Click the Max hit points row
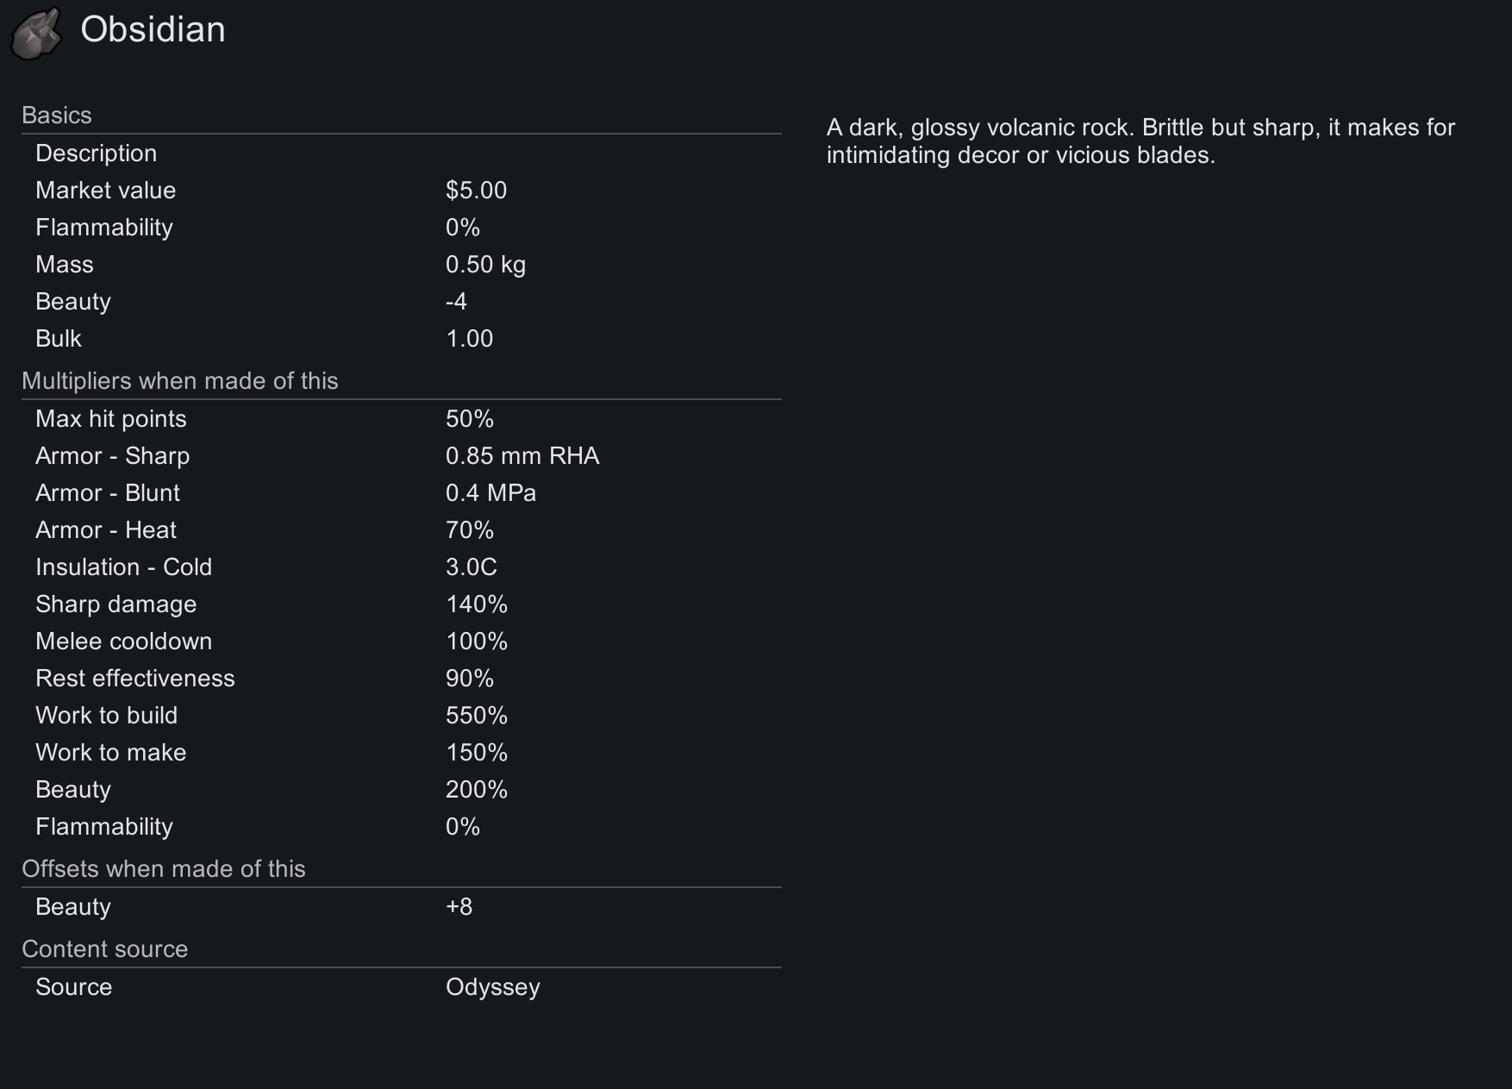Viewport: 1512px width, 1089px height. [x=402, y=419]
